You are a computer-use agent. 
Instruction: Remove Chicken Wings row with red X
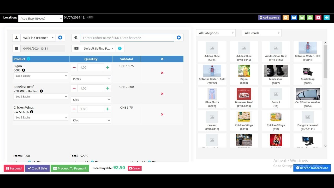click(162, 114)
